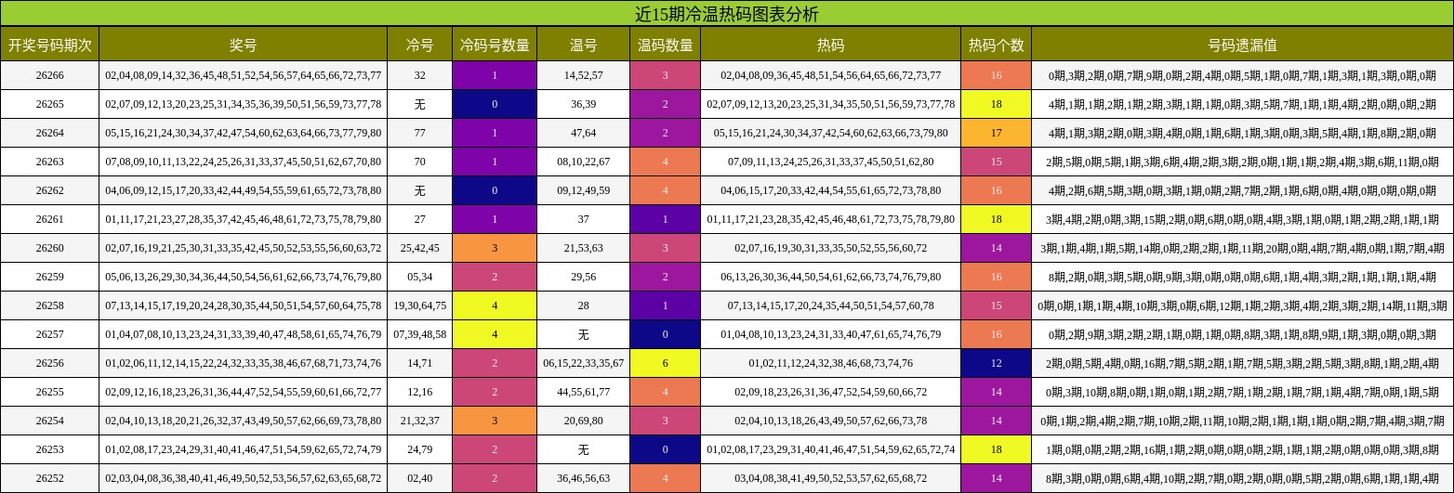Click 无 in 冷号 column of row 26265
1454x493 pixels.
[420, 104]
